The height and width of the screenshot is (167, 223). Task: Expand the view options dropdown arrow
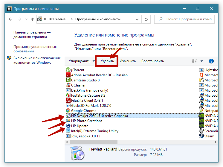click(202, 61)
